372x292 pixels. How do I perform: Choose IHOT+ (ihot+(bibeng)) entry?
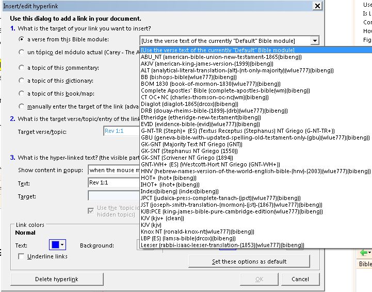256,185
